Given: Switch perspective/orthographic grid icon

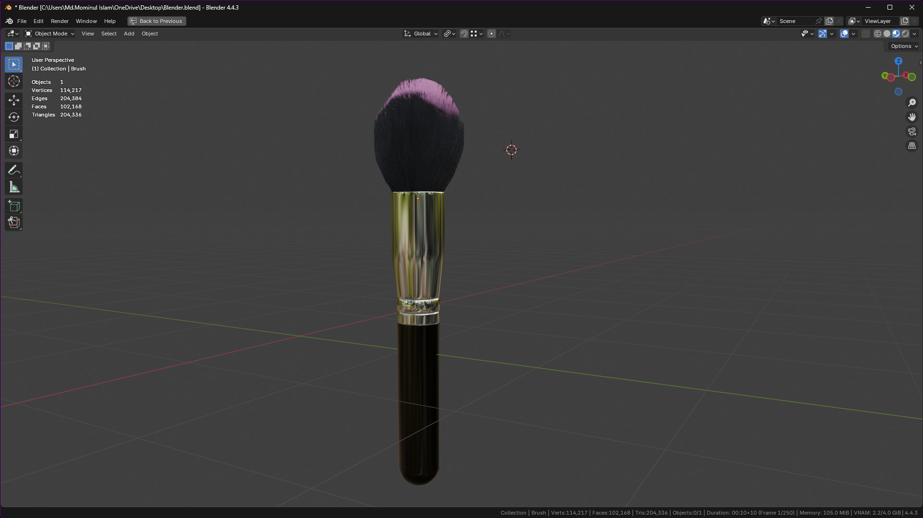Looking at the screenshot, I should 912,146.
